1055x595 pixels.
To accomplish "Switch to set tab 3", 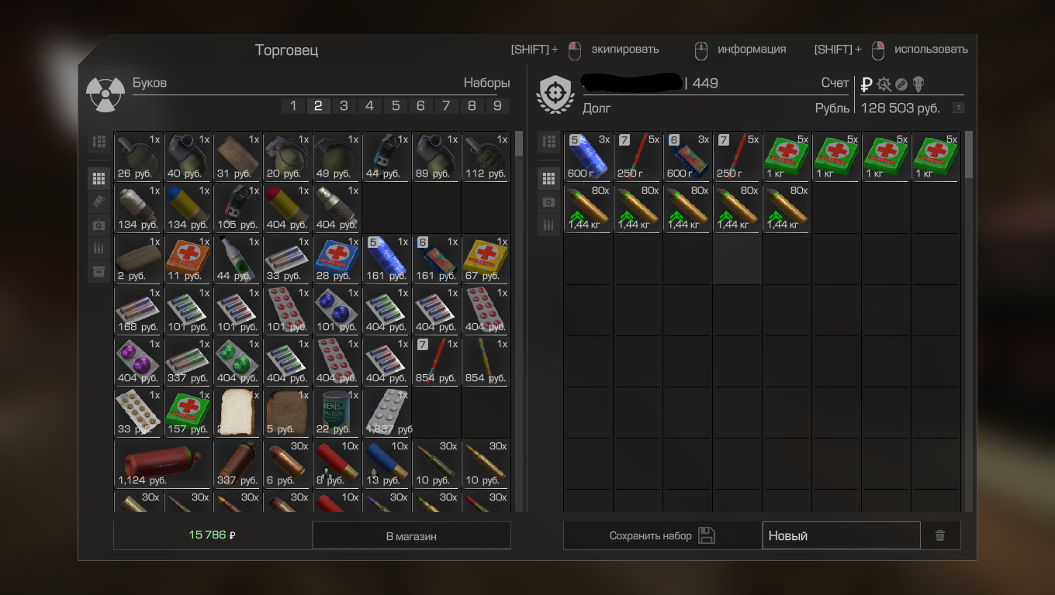I will [x=344, y=106].
